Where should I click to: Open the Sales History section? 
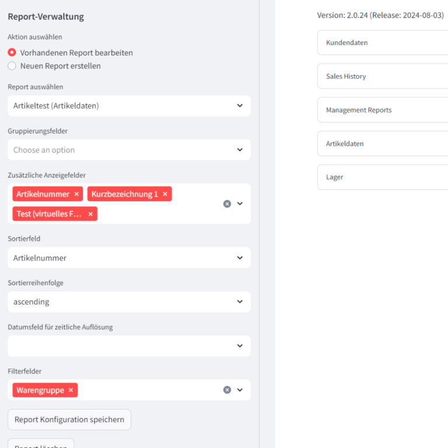[x=383, y=76]
